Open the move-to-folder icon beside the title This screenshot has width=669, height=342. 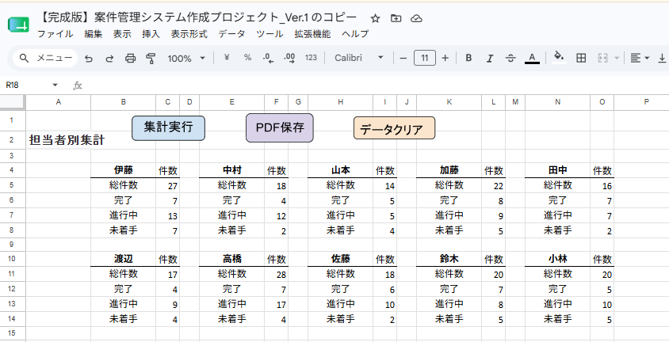coord(396,18)
